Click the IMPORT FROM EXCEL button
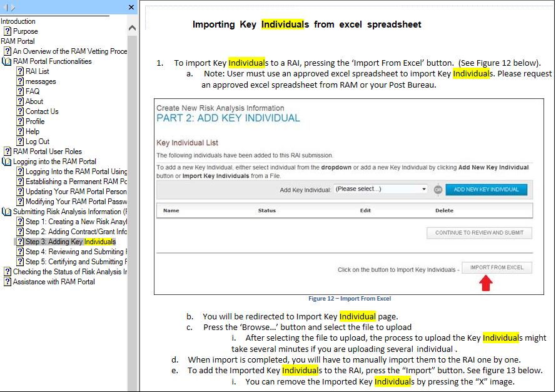This screenshot has width=556, height=392. pos(497,267)
